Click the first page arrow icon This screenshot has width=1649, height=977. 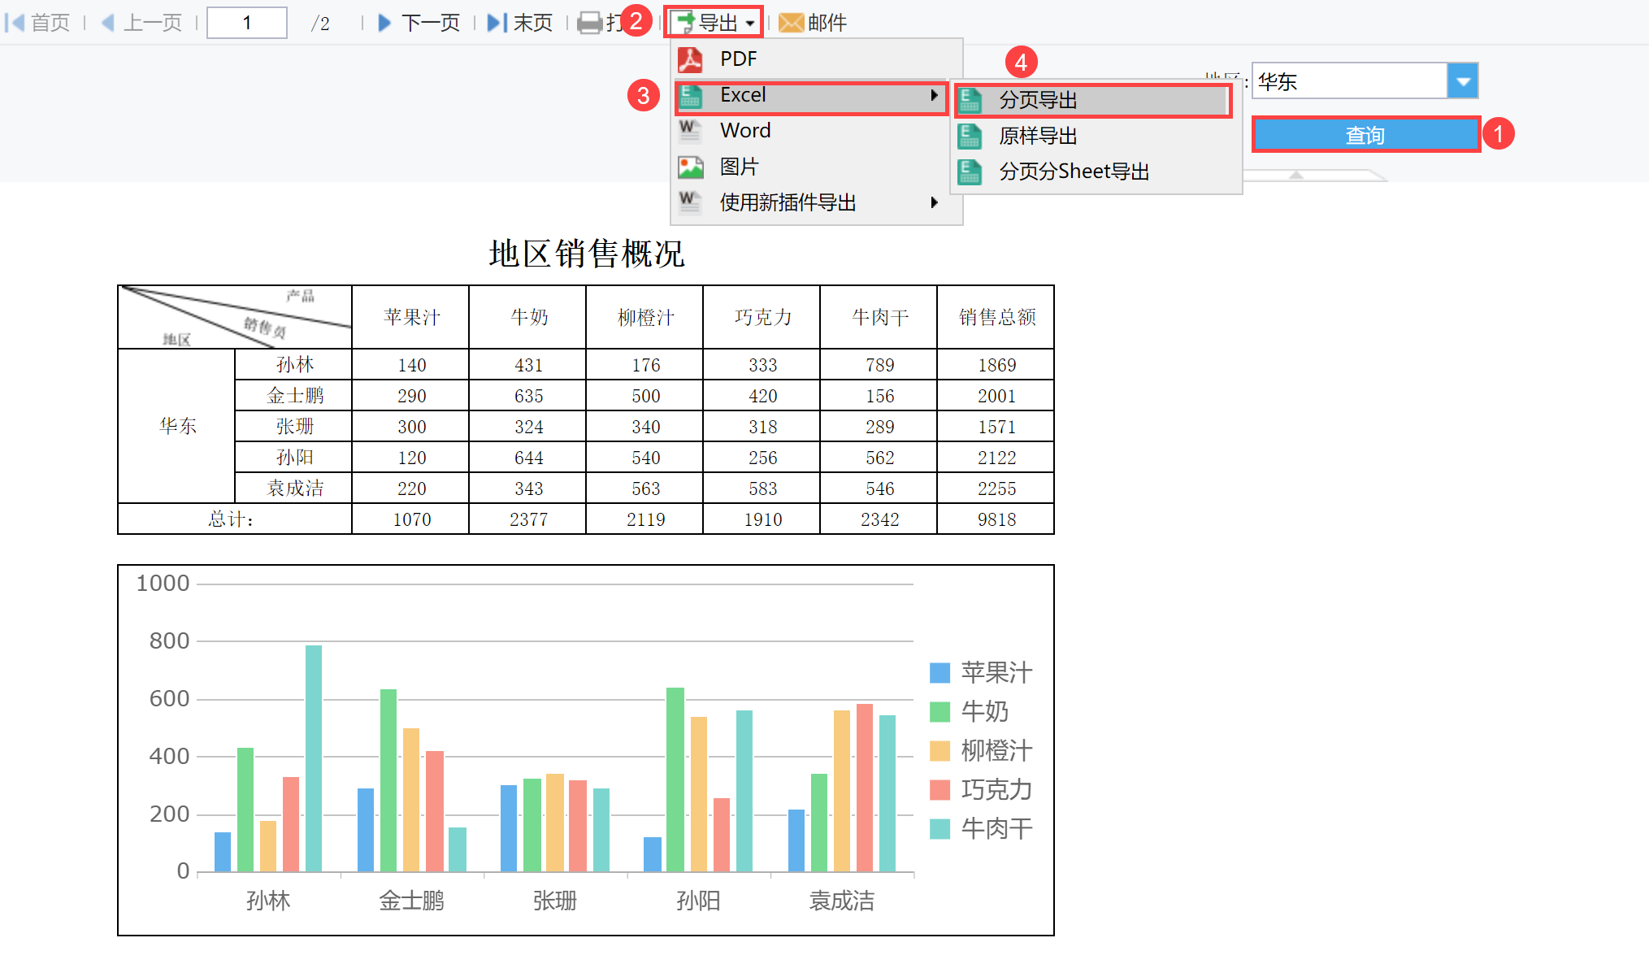click(x=15, y=23)
